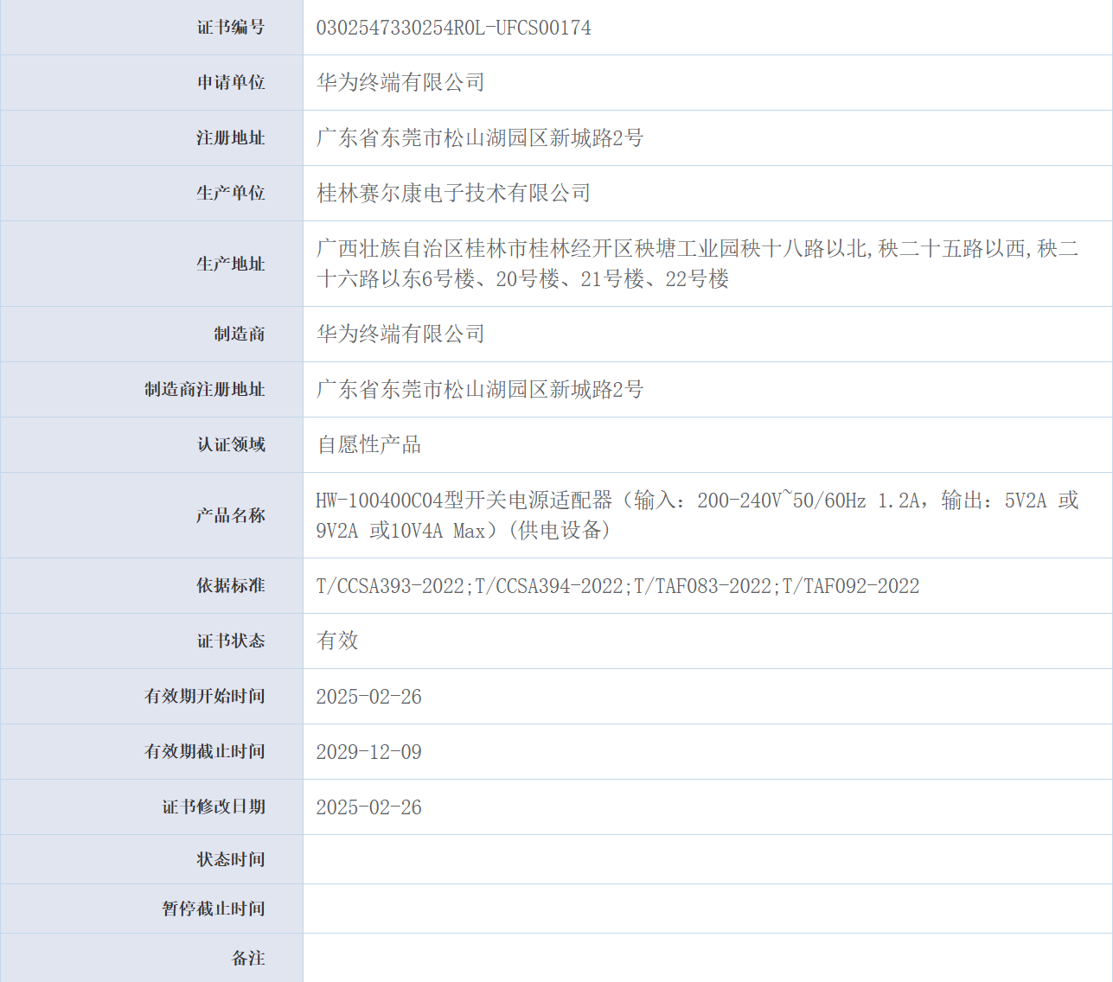Click the production address beginning 广西壮族自治区

(697, 264)
